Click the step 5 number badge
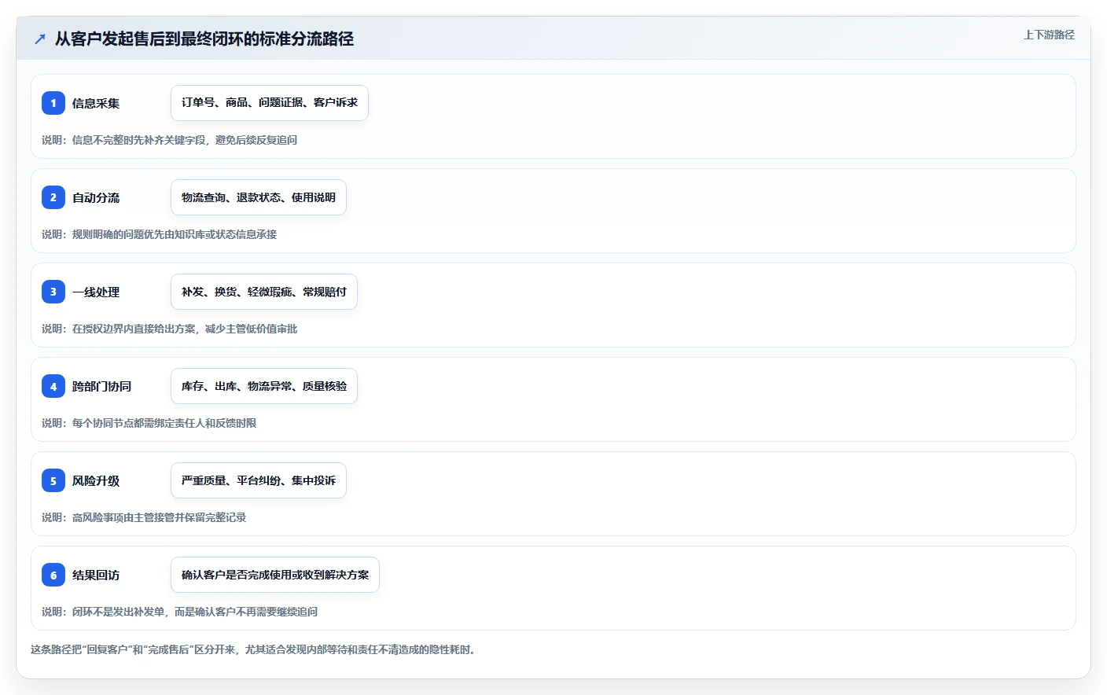1107x695 pixels. (x=53, y=480)
